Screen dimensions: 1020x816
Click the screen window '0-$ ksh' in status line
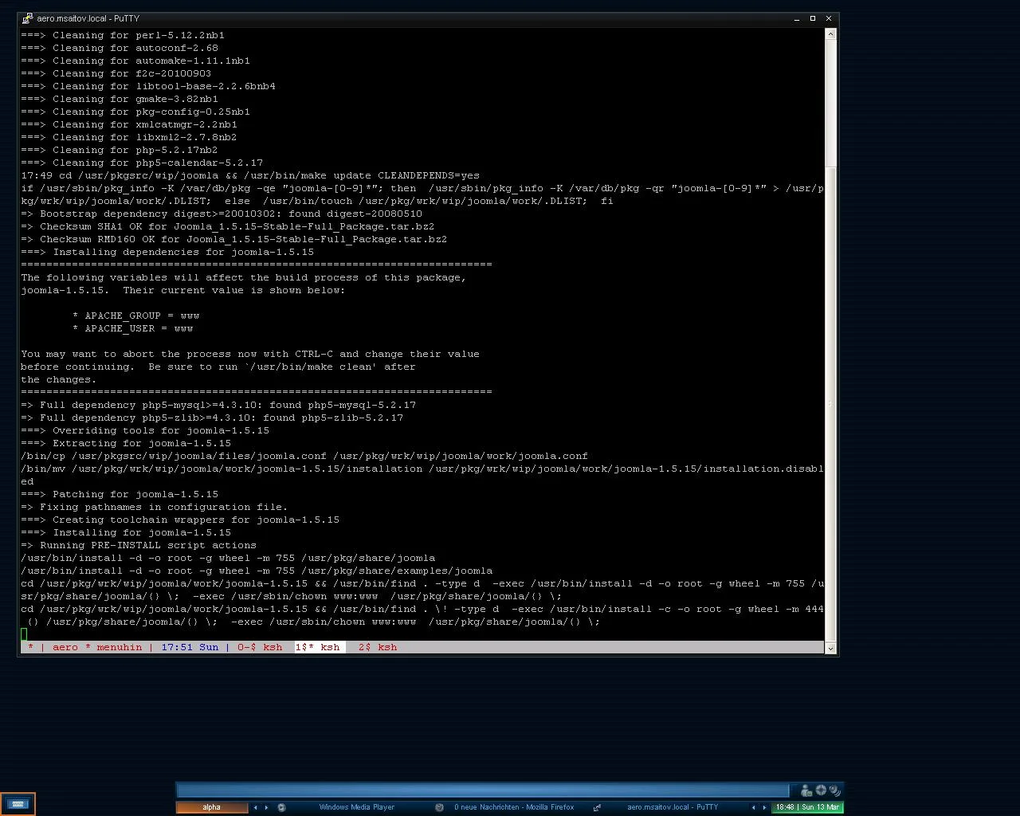[260, 647]
